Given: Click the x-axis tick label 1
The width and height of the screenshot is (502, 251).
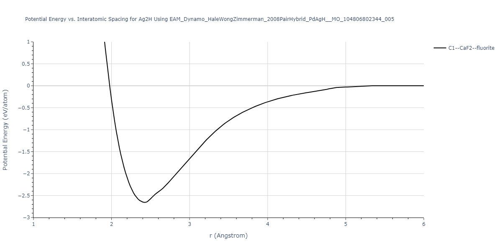Looking at the screenshot, I should [33, 224].
